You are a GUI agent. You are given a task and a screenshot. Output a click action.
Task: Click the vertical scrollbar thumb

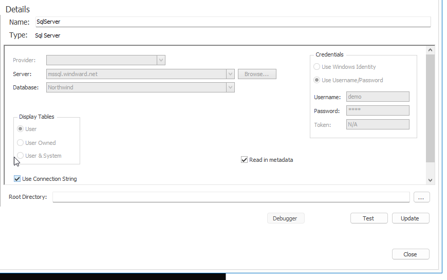tap(430, 108)
